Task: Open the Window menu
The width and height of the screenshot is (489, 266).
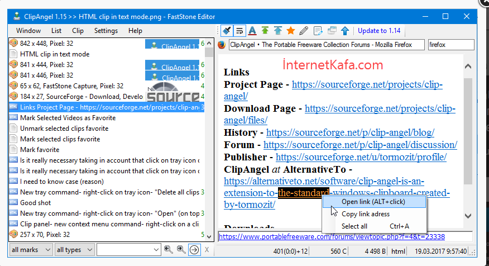Action: click(28, 31)
